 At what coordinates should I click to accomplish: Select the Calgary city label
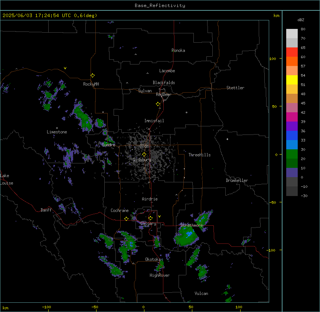point(148,223)
